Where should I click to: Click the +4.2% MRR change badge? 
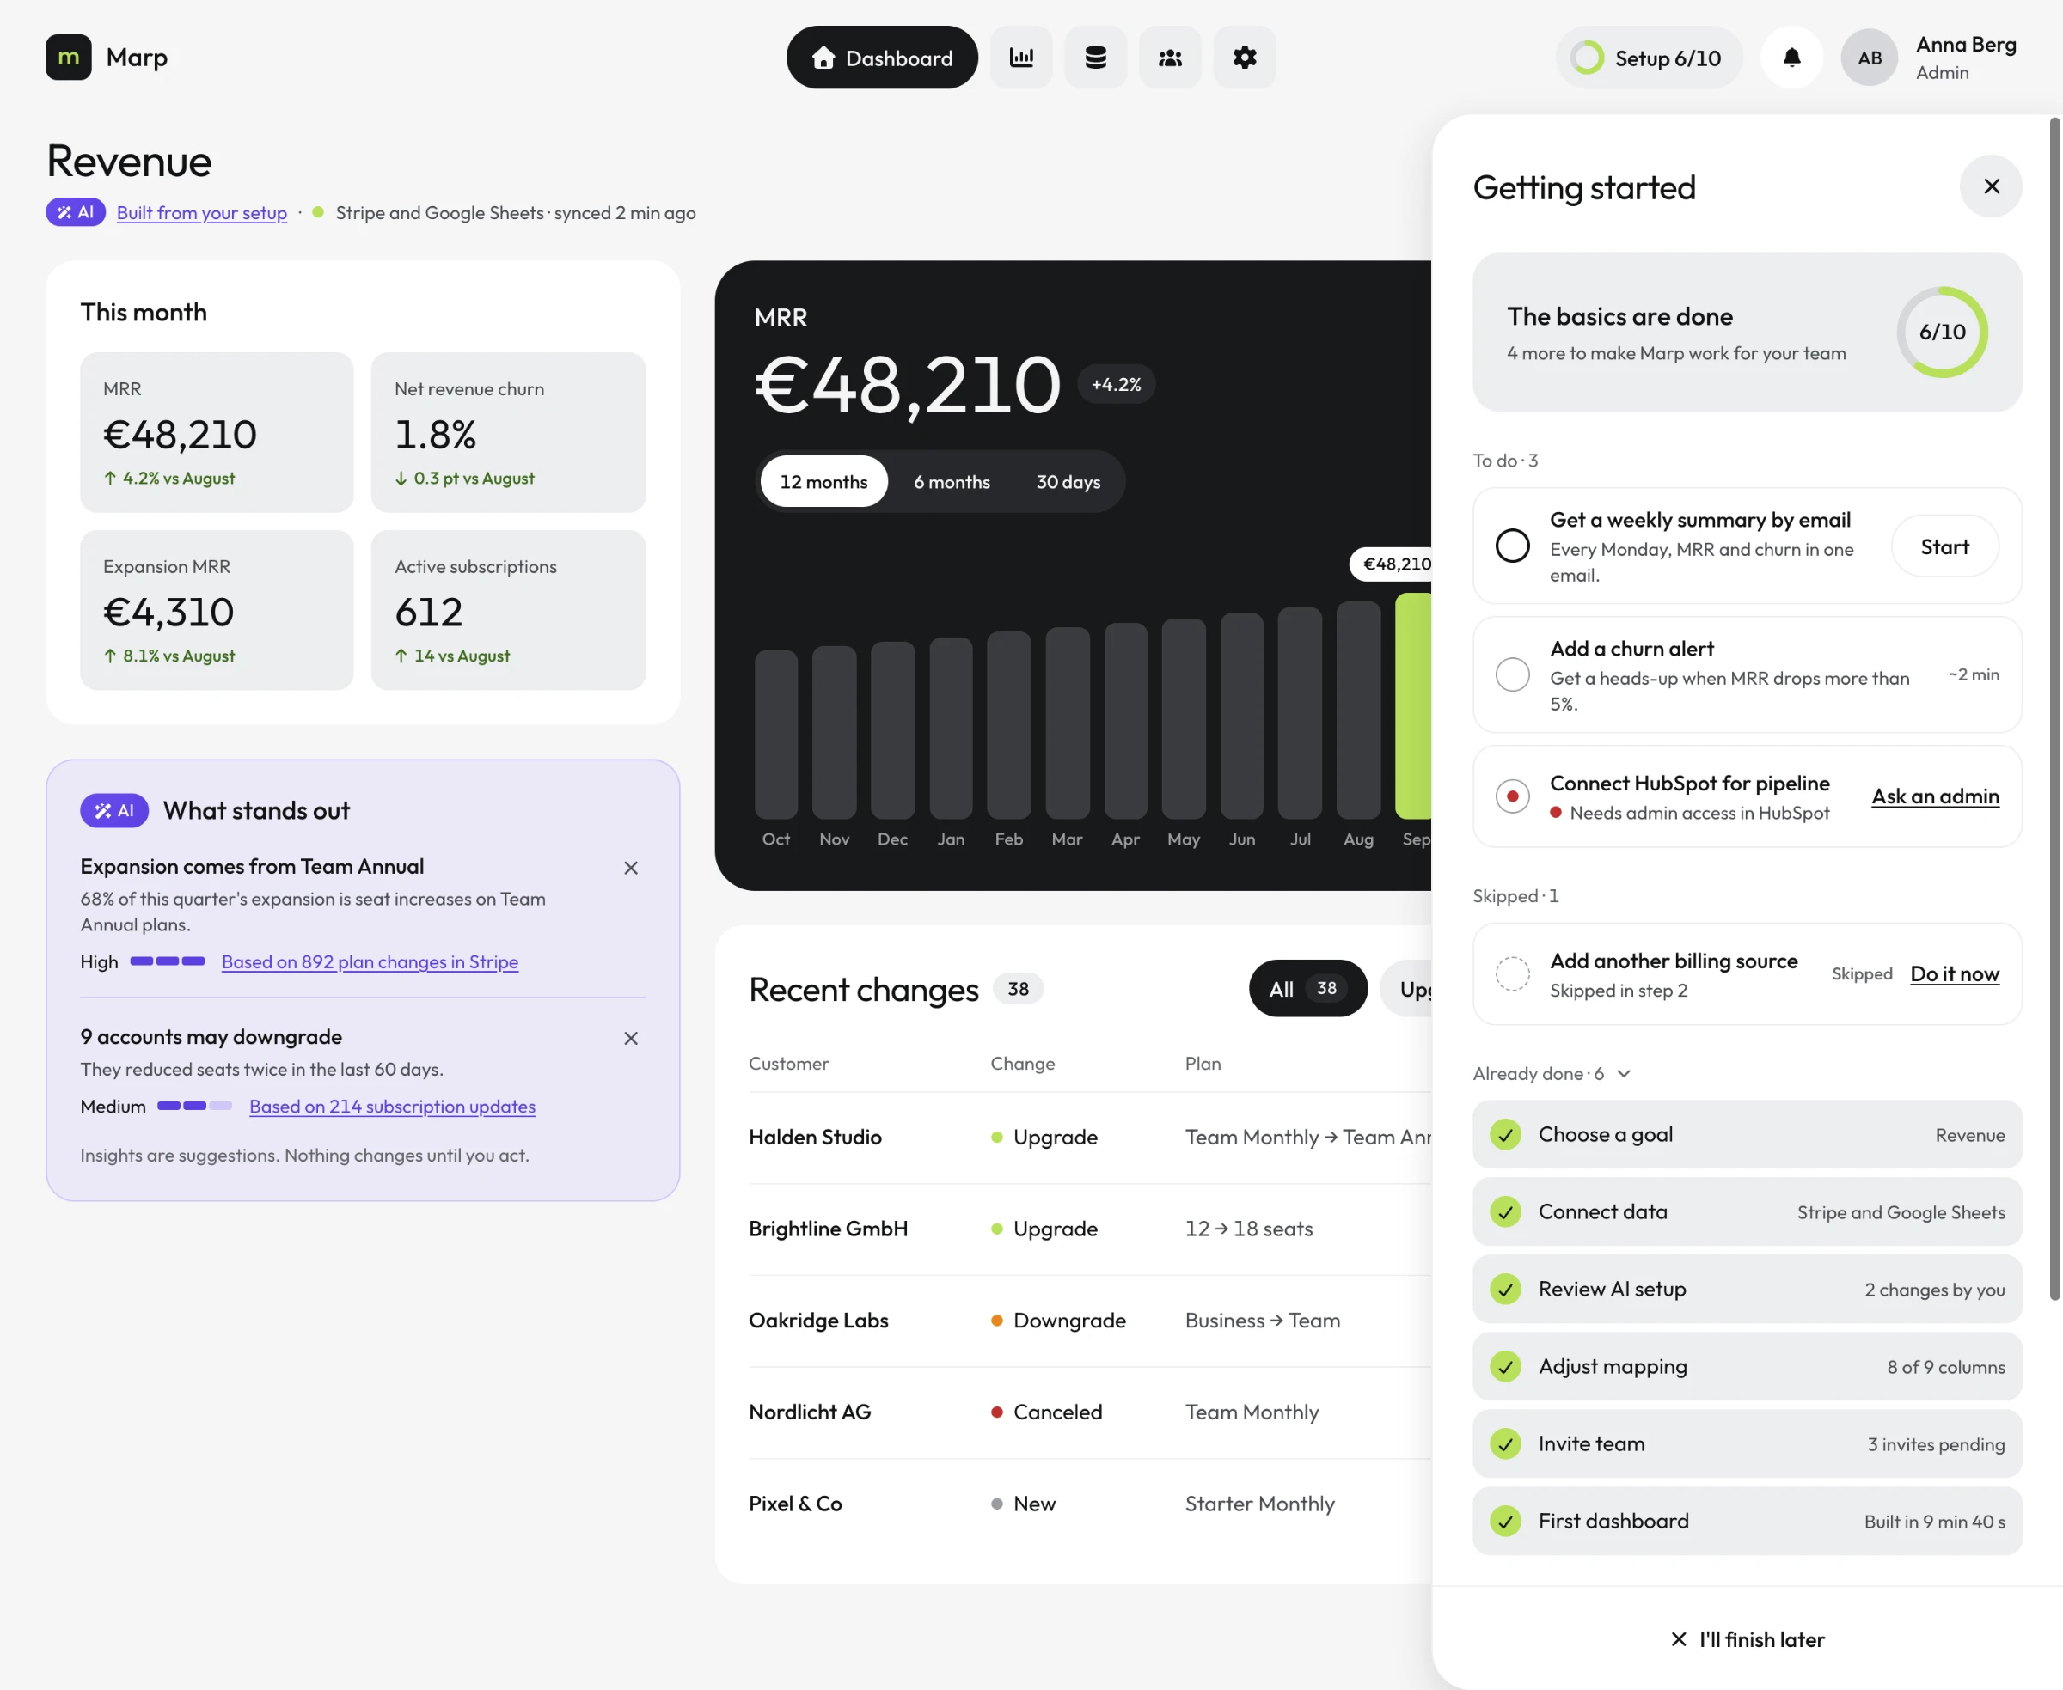(1117, 385)
